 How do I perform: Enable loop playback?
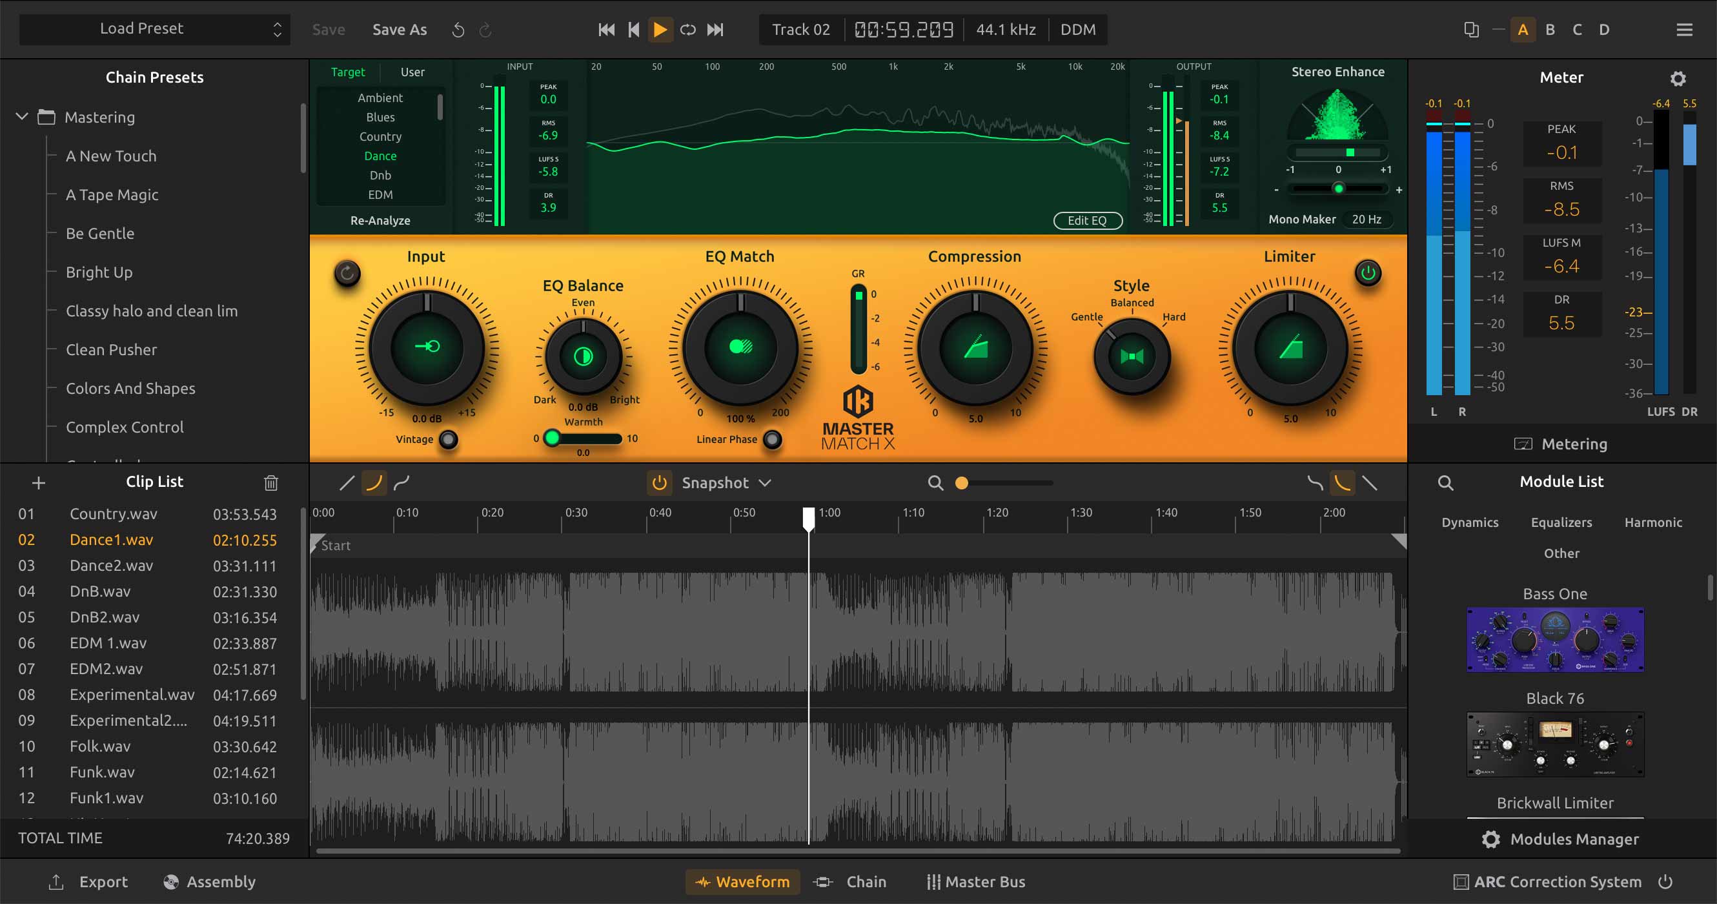688,29
